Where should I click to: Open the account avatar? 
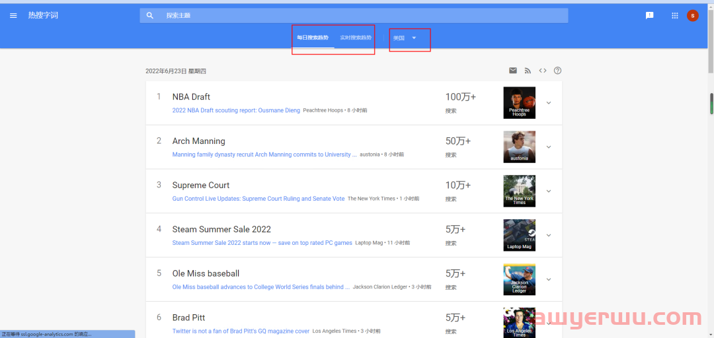tap(693, 15)
